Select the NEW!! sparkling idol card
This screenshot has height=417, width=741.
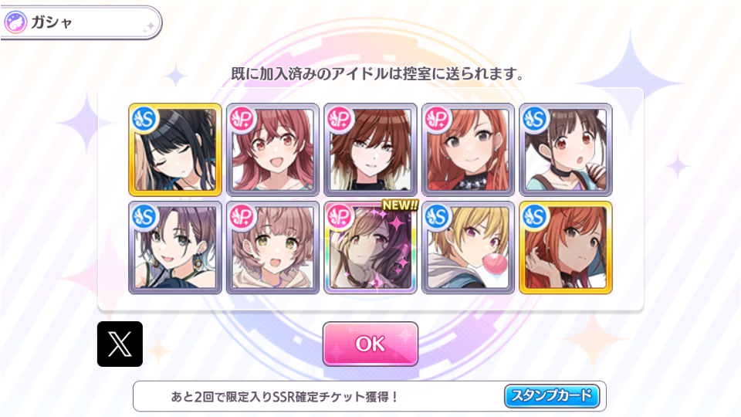370,247
